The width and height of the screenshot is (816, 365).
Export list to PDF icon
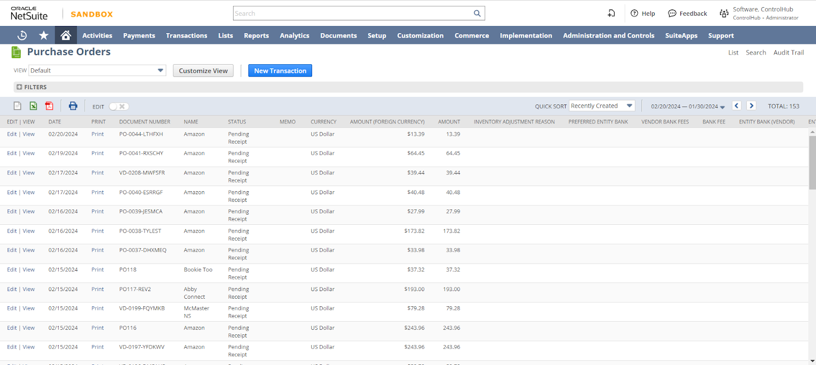pos(49,106)
